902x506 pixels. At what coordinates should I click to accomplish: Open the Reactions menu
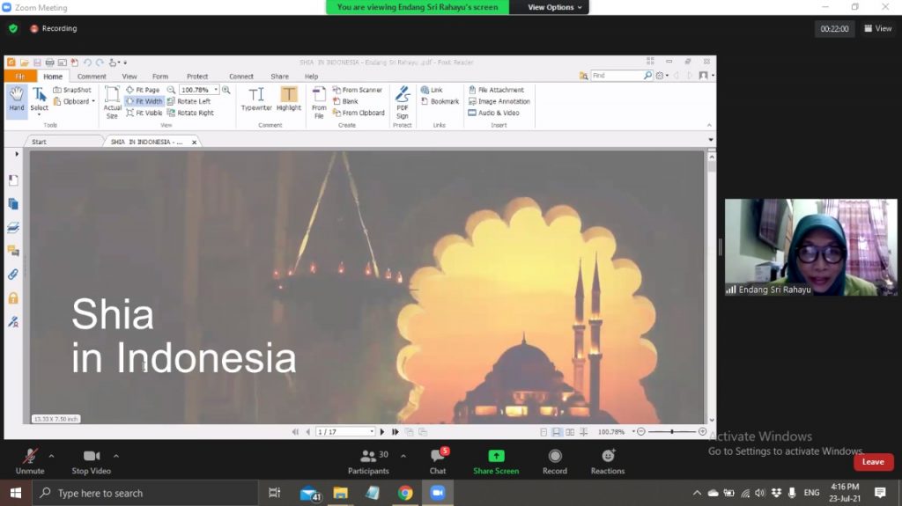(608, 459)
